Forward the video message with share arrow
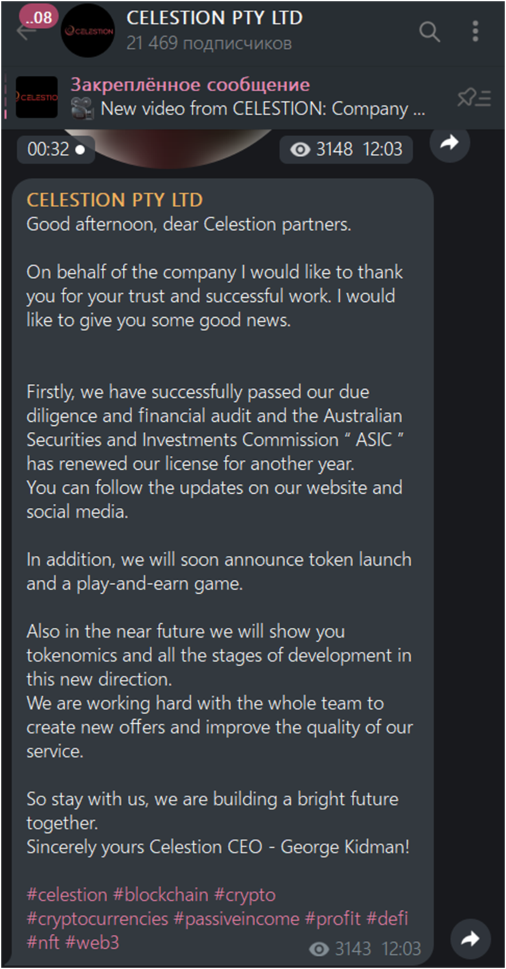This screenshot has height=969, width=506. [x=450, y=142]
